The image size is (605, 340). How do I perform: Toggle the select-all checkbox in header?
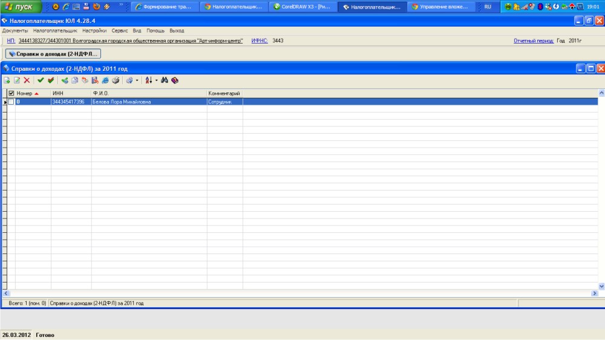click(x=11, y=93)
